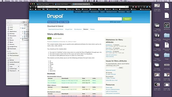The image size is (172, 97).
Task: Eject the tozy device in the Finder sidebar
Action: (x=19, y=67)
